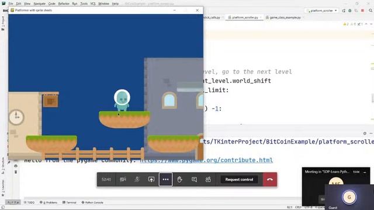Open the TODO tool window tab

(x=29, y=202)
